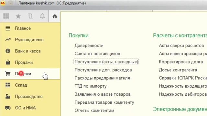Click the Продажи shopping bag icon
Screen dimensions: 207x116
click(8, 62)
